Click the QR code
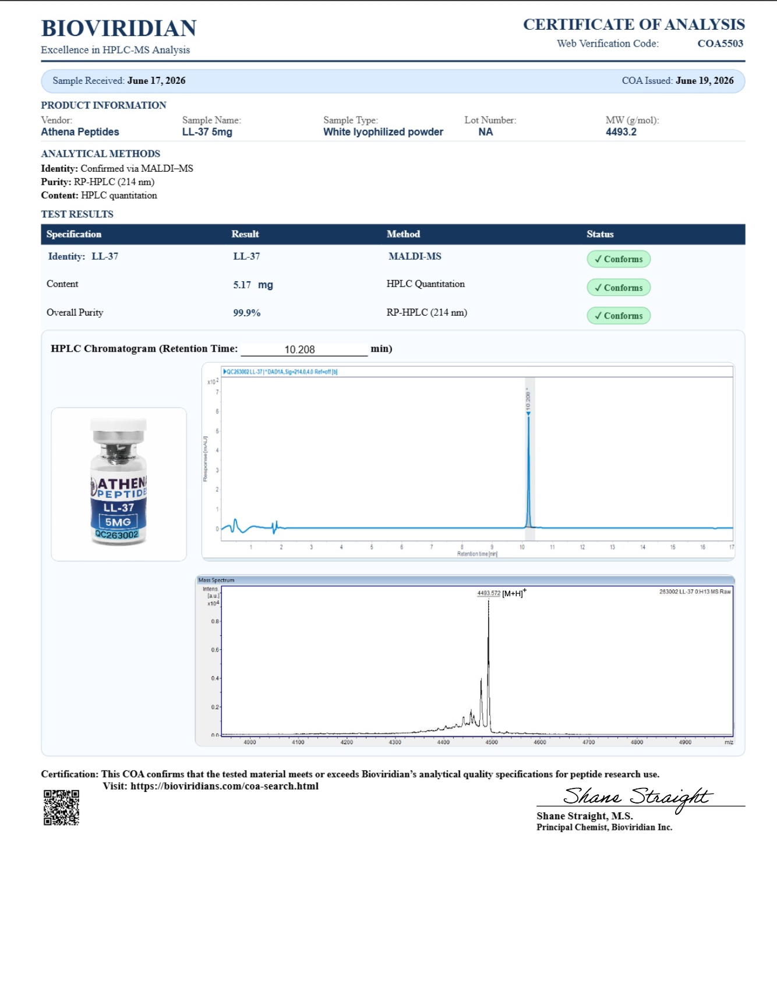 point(61,808)
